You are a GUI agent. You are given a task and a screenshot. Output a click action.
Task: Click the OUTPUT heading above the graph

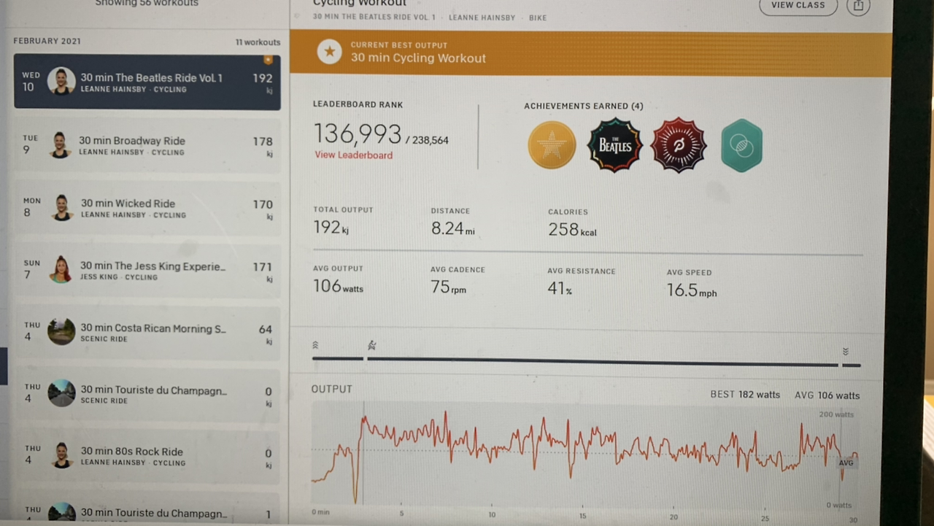(x=332, y=390)
